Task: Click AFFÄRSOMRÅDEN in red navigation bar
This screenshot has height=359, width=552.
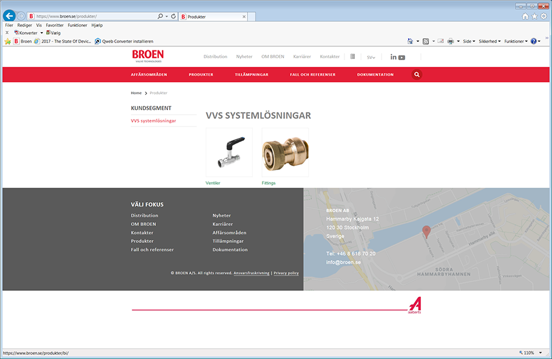Action: [x=149, y=74]
